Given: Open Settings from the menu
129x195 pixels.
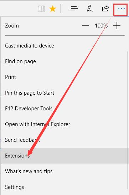Looking at the screenshot, I should tap(64, 187).
